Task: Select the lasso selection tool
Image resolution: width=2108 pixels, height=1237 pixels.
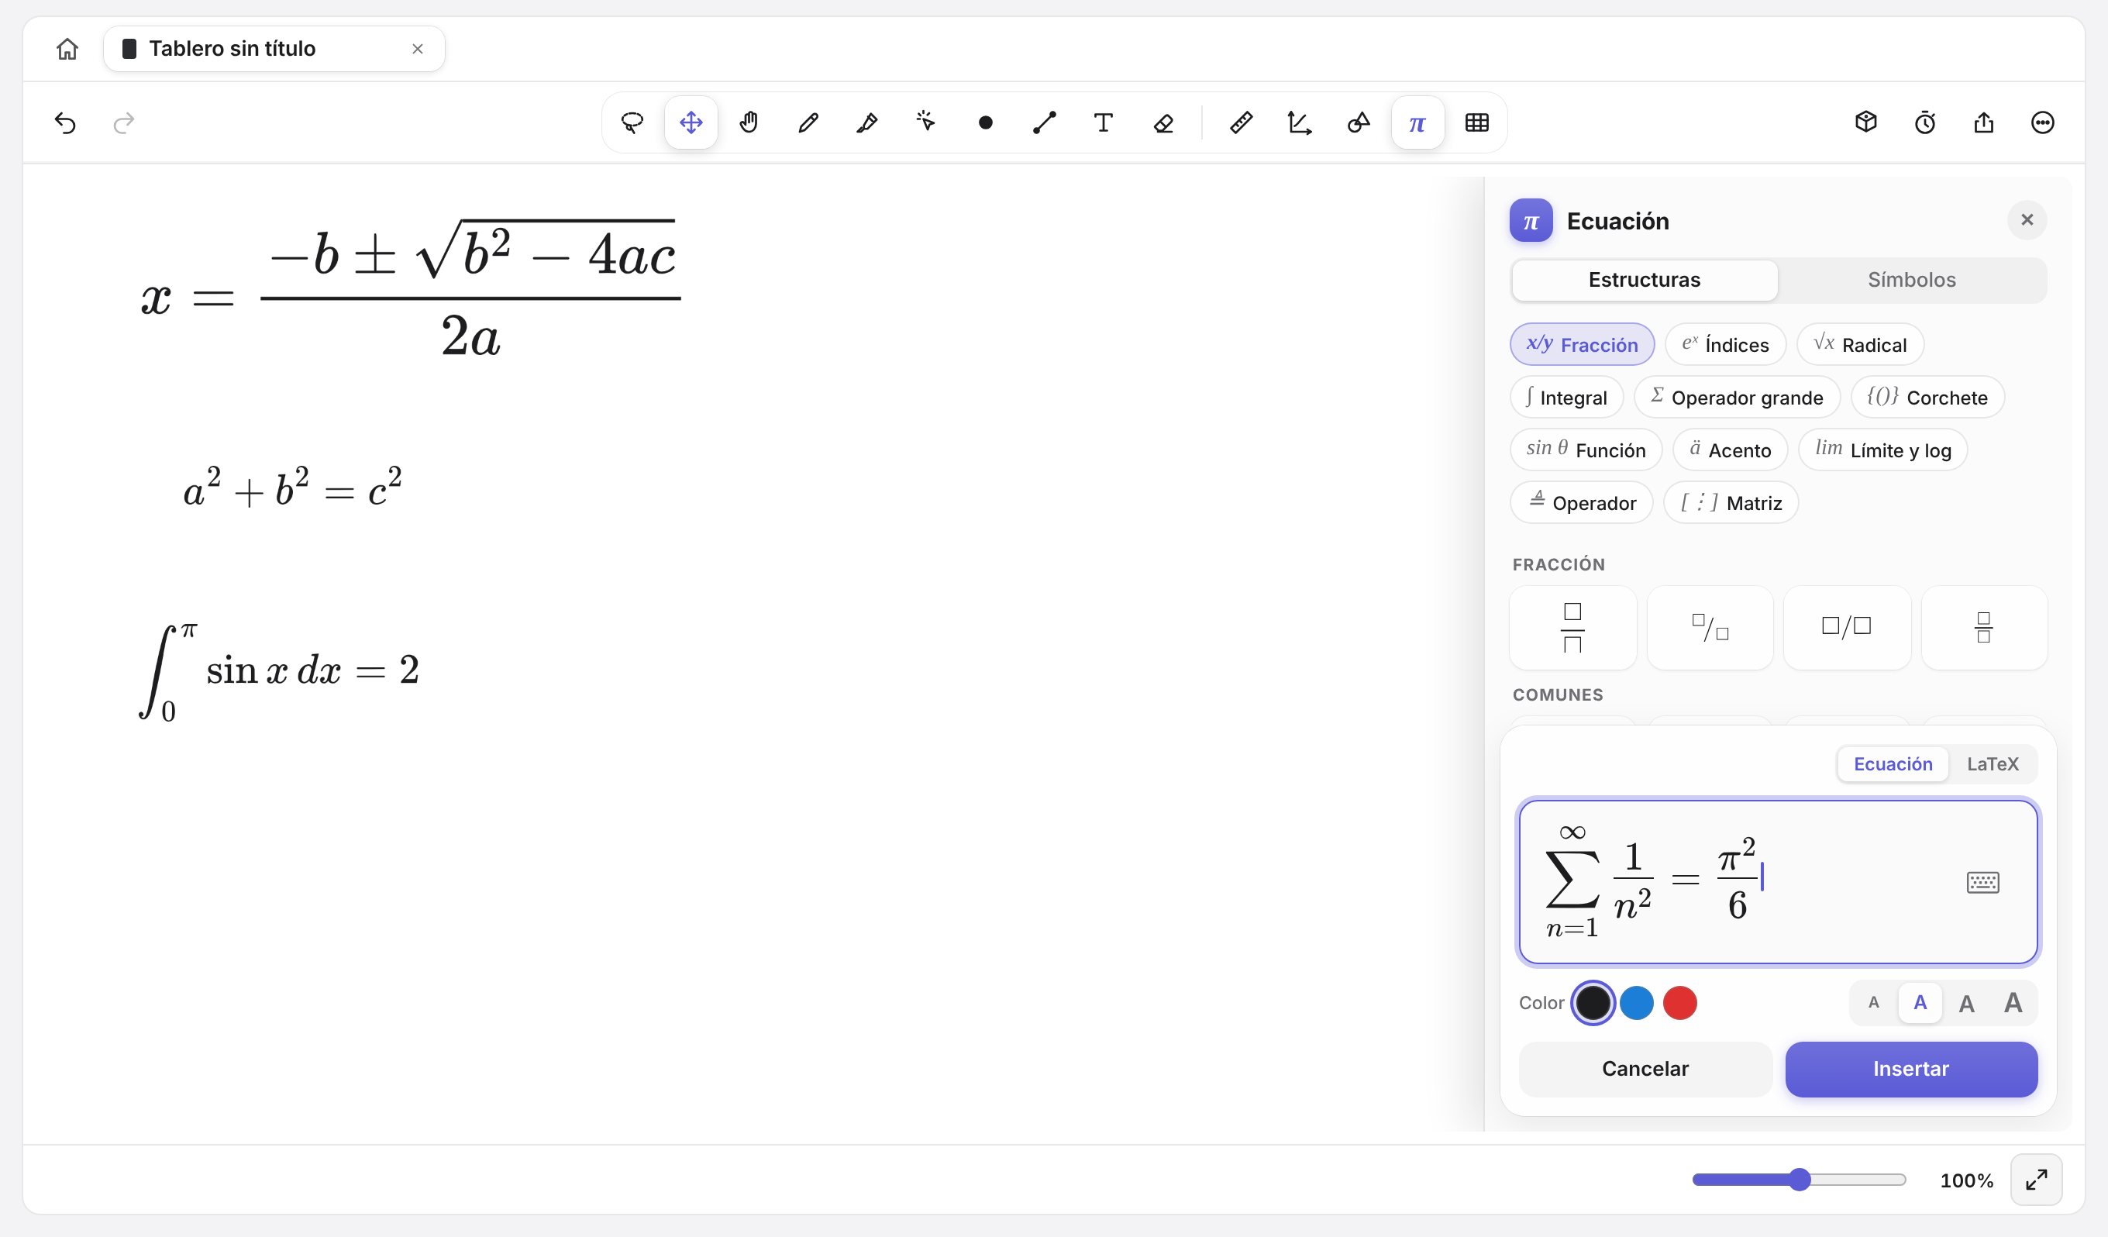Action: [632, 123]
